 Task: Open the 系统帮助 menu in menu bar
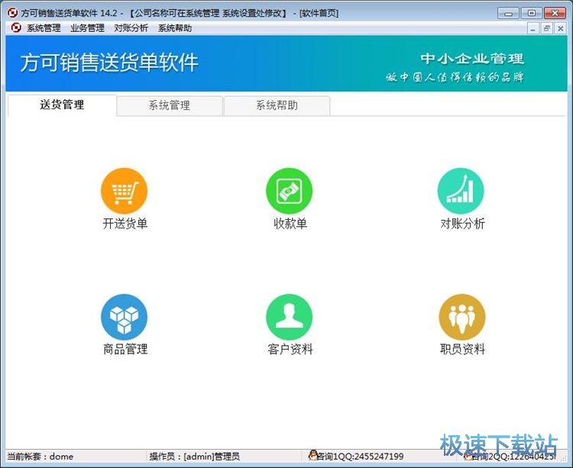pos(175,28)
